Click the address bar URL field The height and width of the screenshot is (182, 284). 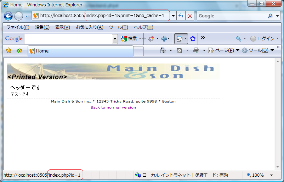(x=101, y=16)
